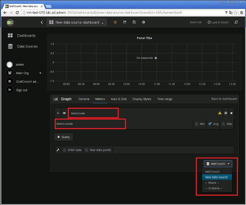246x205 pixels.
Task: Click the wrench options icon
Action: point(58,150)
